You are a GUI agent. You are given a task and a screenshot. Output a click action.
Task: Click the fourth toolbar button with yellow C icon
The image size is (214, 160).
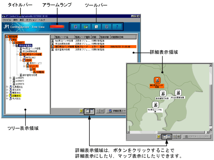pos(106,27)
